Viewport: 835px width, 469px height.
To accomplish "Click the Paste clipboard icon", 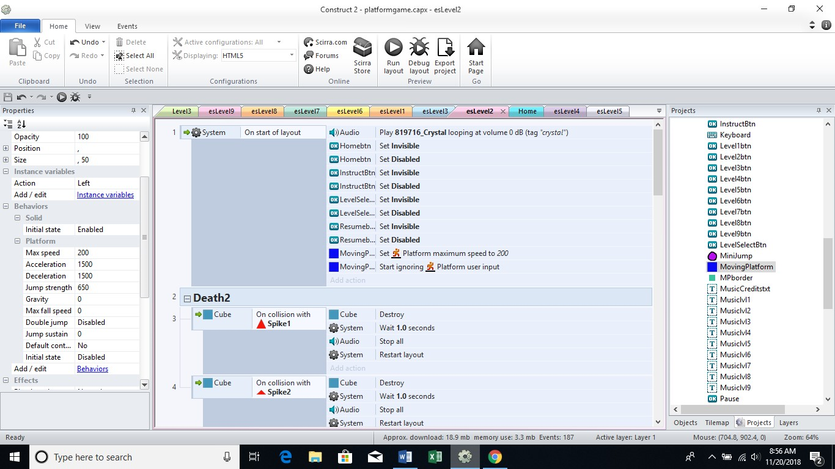I will click(17, 52).
